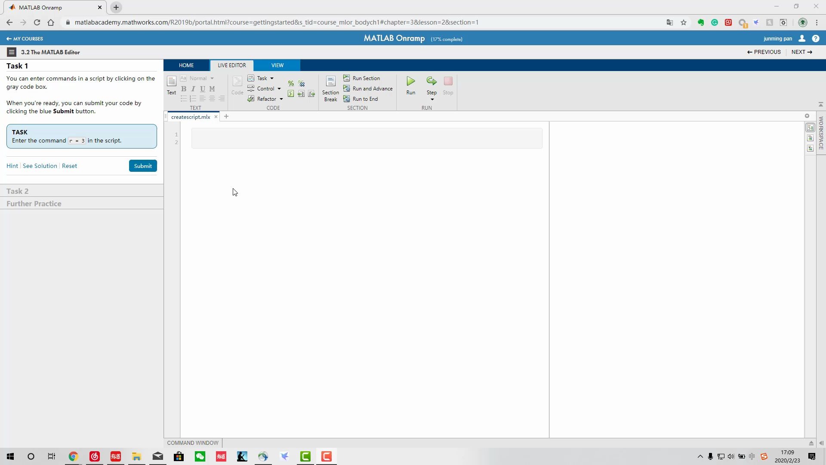Open the See Solution link
Image resolution: width=826 pixels, height=465 pixels.
(39, 166)
